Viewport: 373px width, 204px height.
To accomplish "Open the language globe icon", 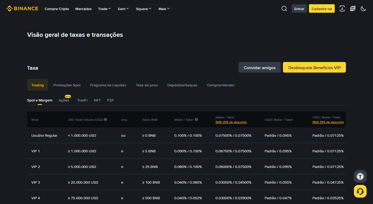I will [x=353, y=8].
